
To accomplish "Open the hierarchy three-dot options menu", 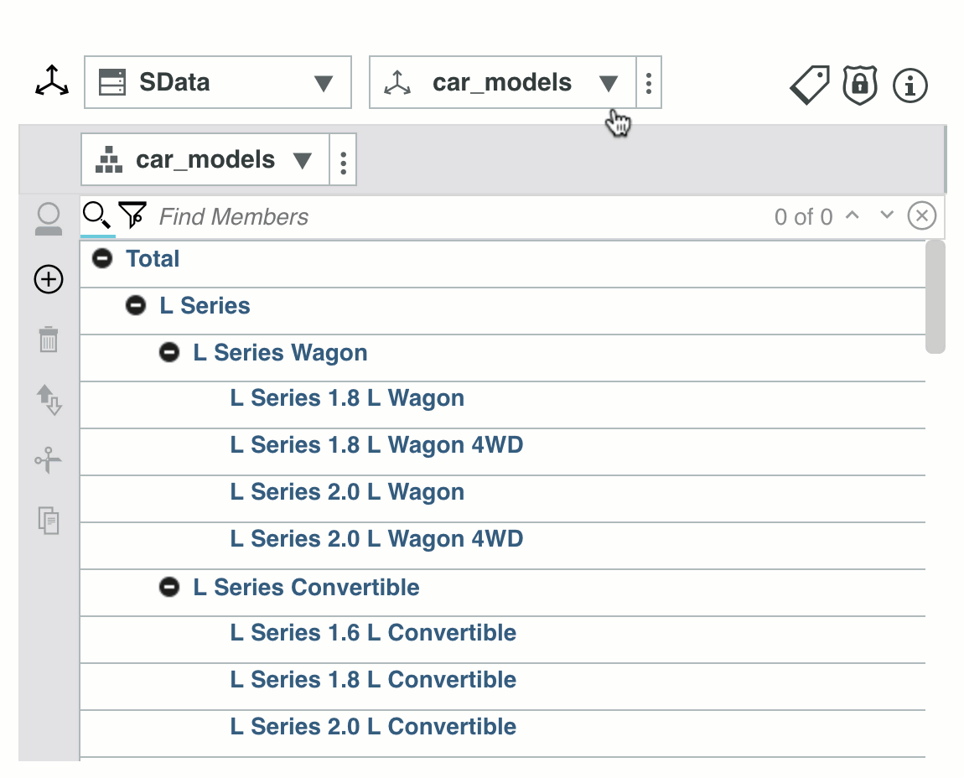I will tap(343, 160).
